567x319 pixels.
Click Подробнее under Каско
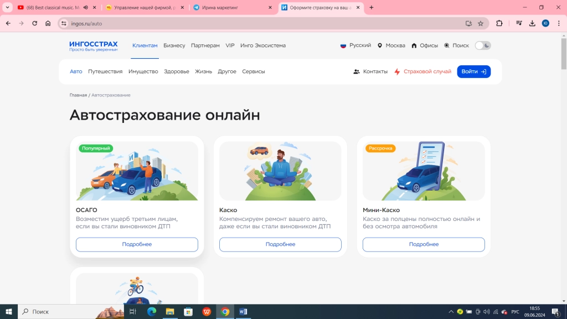(280, 244)
